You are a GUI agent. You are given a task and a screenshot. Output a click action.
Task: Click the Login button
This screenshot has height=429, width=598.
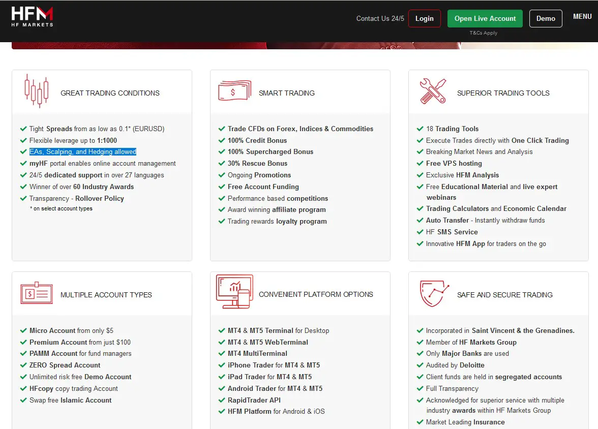tap(425, 18)
